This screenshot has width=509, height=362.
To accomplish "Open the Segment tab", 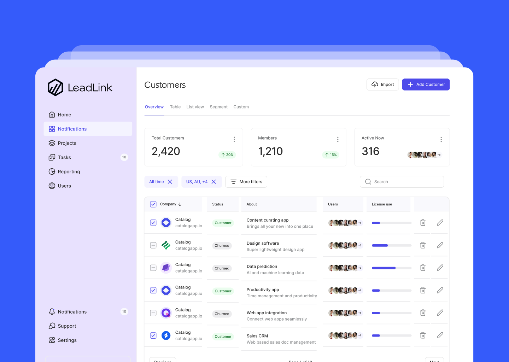I will click(218, 107).
